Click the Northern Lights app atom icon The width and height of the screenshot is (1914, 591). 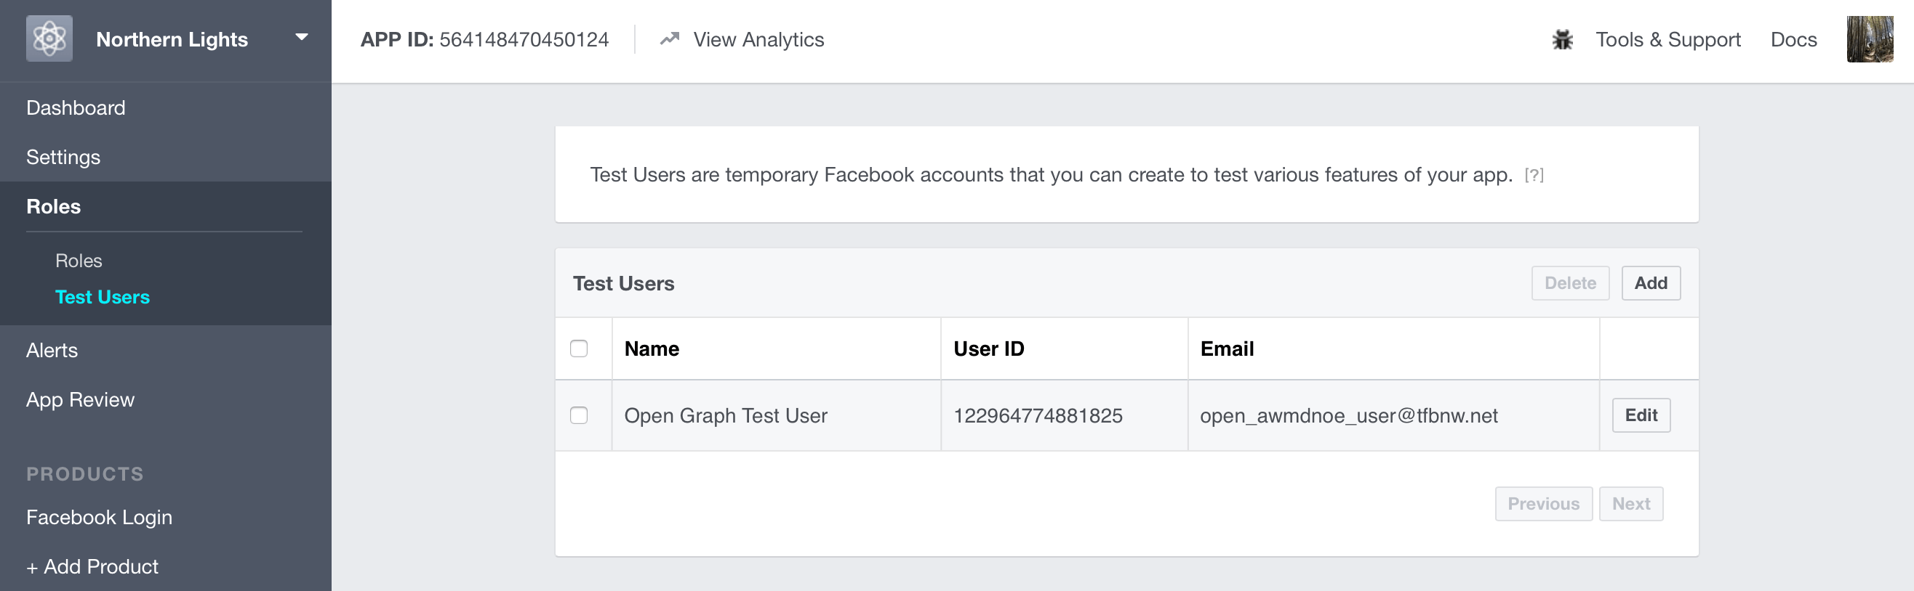coord(49,38)
